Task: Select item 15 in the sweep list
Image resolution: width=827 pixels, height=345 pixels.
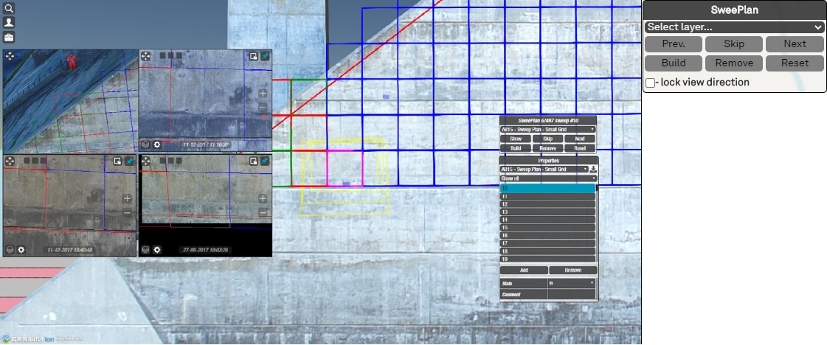Action: pyautogui.click(x=547, y=228)
